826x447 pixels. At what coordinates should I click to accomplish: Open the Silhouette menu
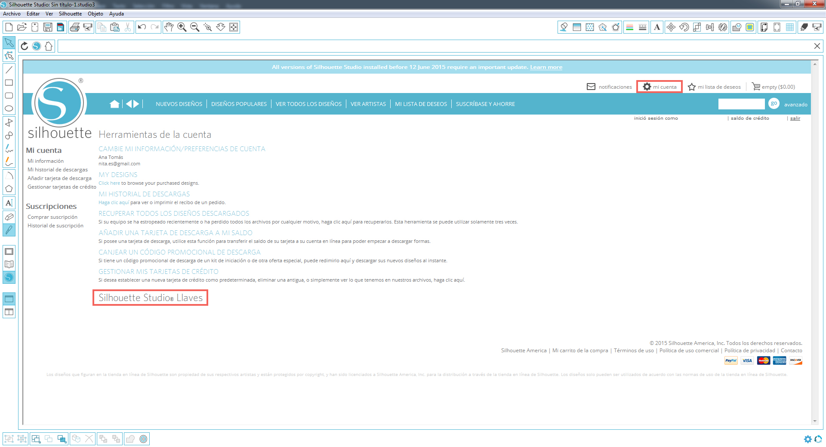[70, 14]
